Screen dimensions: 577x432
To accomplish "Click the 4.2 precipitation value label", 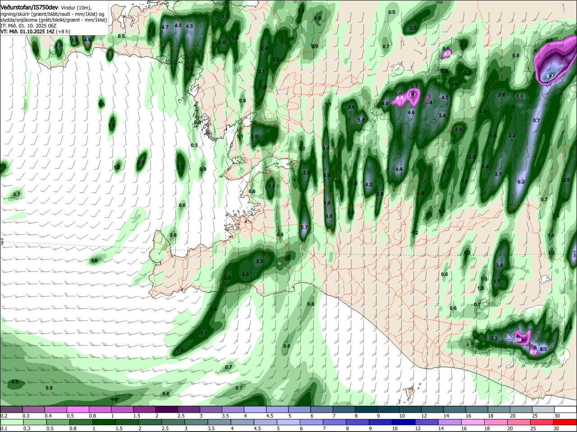I will tap(369, 184).
